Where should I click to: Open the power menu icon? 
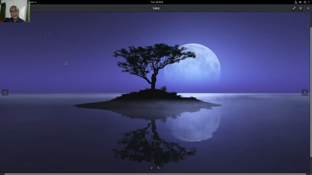pyautogui.click(x=305, y=2)
